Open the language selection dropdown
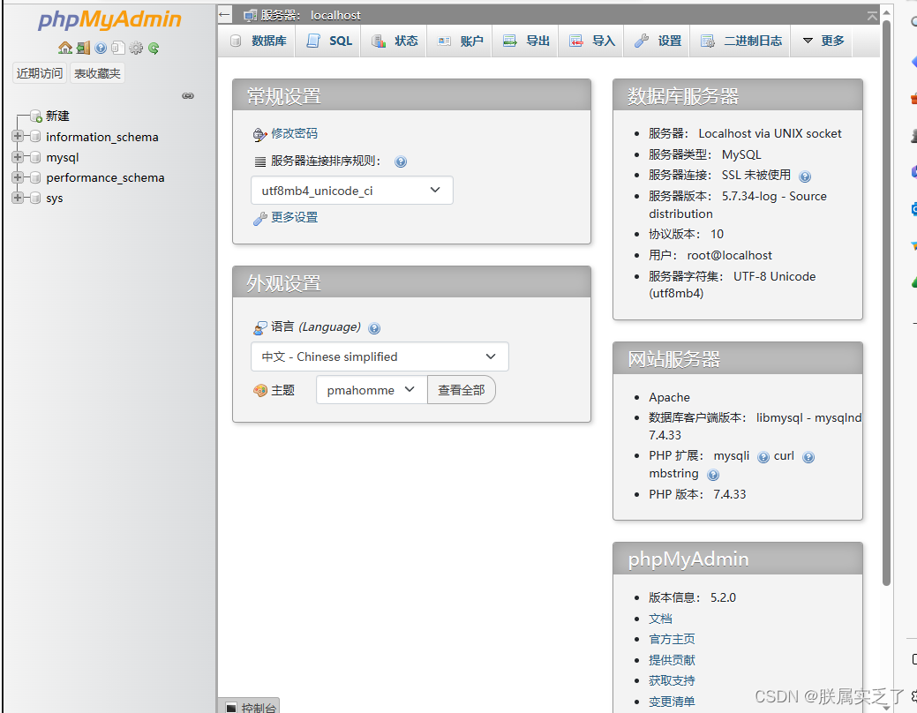Image resolution: width=917 pixels, height=713 pixels. point(380,356)
